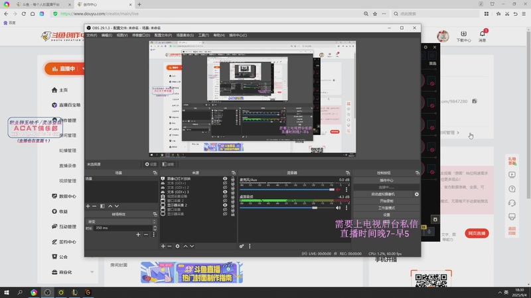Image resolution: width=531 pixels, height=298 pixels.
Task: Open the View menu in OBS
Action: tap(122, 35)
